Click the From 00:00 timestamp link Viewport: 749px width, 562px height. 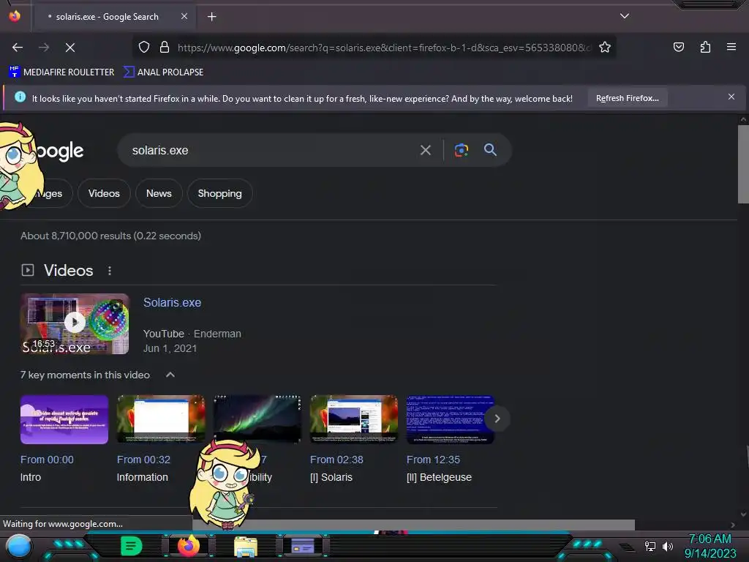(47, 460)
